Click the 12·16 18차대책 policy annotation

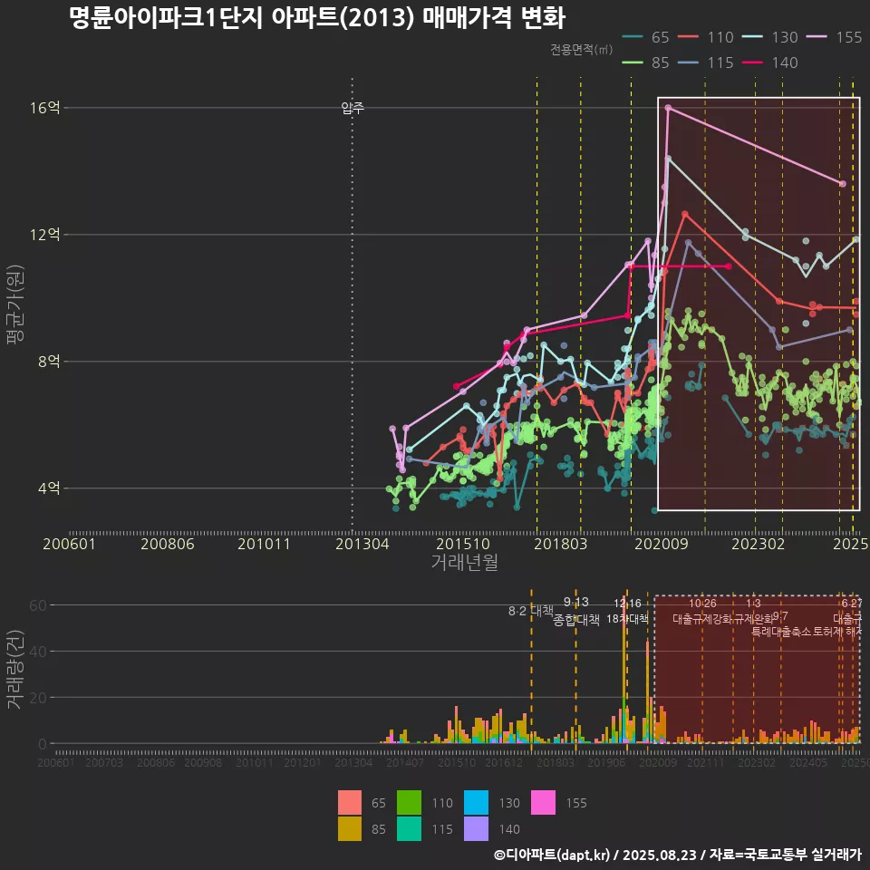click(x=627, y=611)
